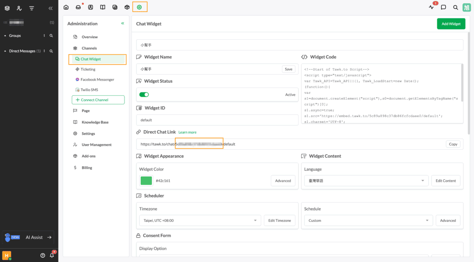The height and width of the screenshot is (262, 474).
Task: Copy the Direct Chat Link
Action: click(453, 144)
